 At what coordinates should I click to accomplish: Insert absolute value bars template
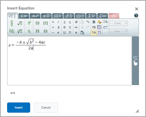point(37,31)
